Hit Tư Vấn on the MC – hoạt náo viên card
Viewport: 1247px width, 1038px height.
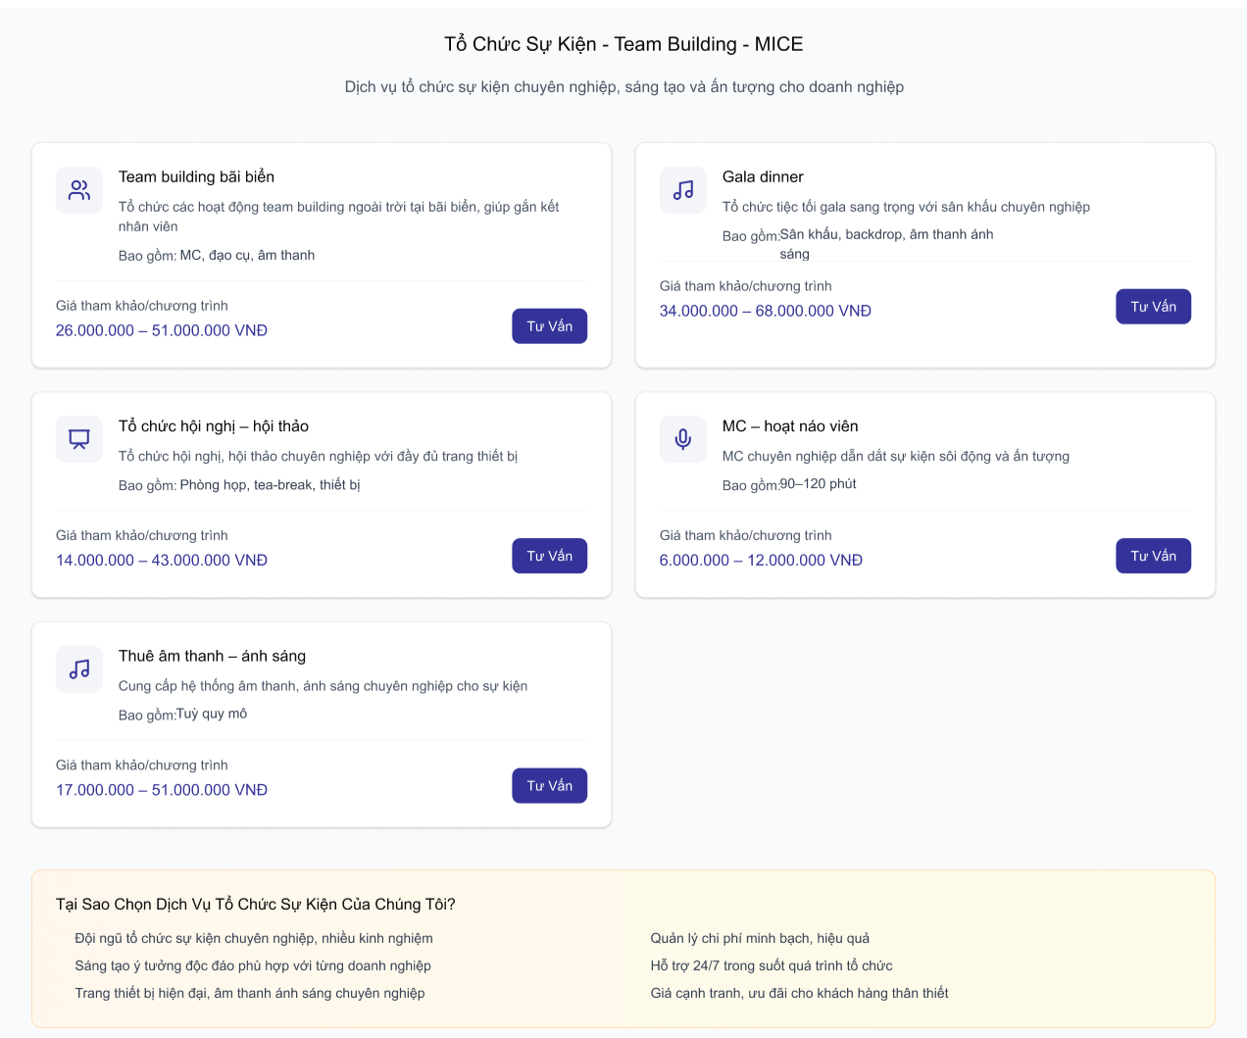pos(1153,556)
